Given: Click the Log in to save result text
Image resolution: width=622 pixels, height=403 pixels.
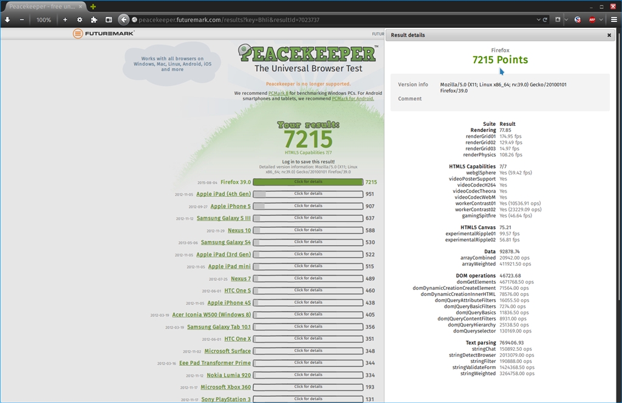Looking at the screenshot, I should (308, 162).
